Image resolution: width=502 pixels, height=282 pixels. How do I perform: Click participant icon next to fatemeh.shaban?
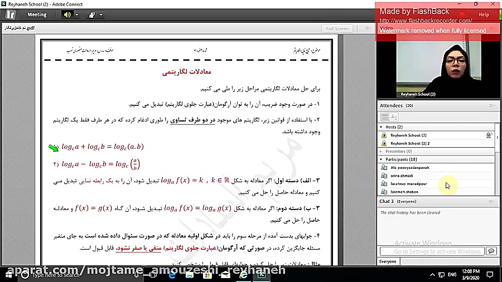[384, 192]
